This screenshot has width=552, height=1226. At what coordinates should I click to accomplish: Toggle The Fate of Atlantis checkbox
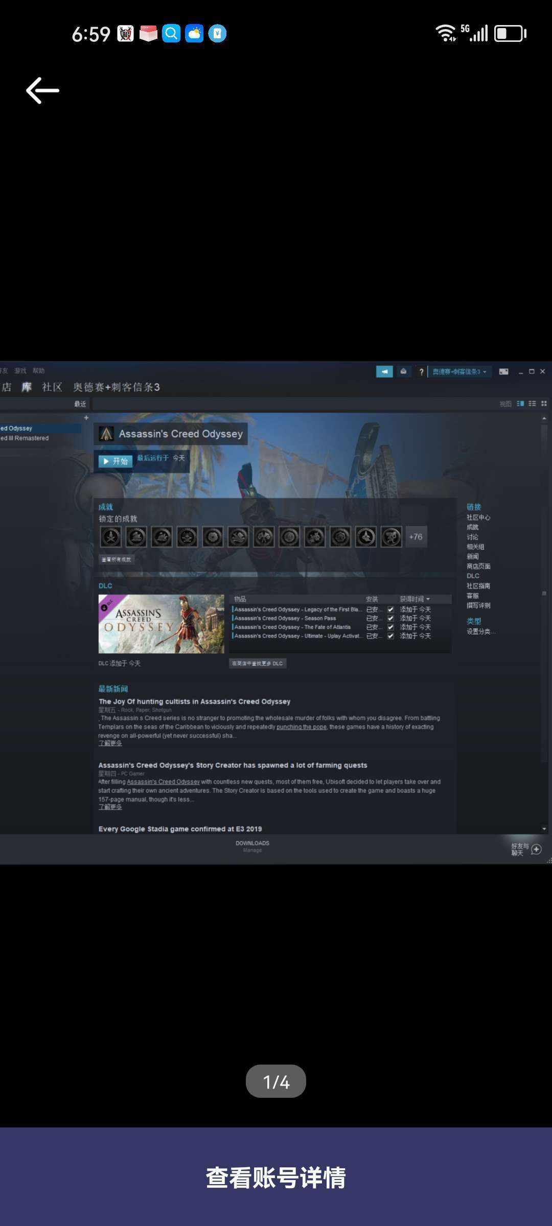(x=390, y=627)
